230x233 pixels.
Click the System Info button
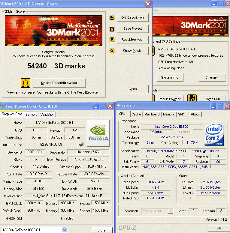coord(170,77)
